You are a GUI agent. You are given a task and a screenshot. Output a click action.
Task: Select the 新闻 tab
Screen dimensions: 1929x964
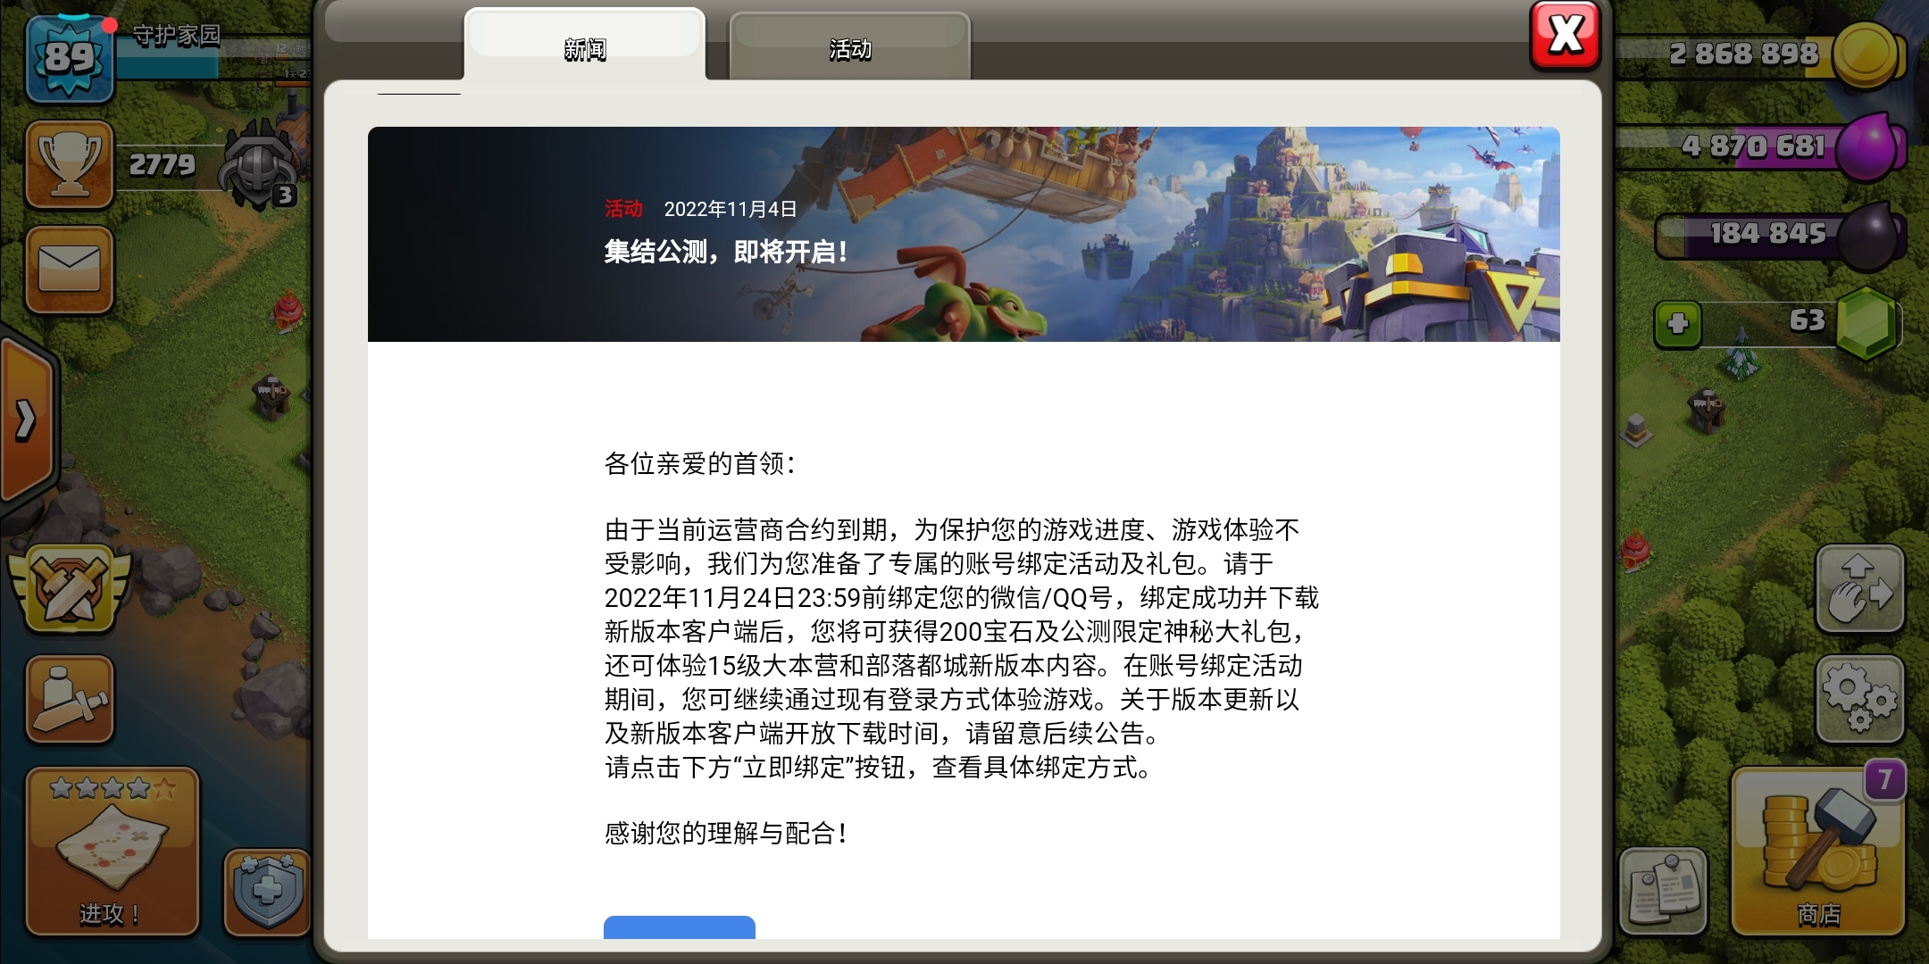coord(585,46)
